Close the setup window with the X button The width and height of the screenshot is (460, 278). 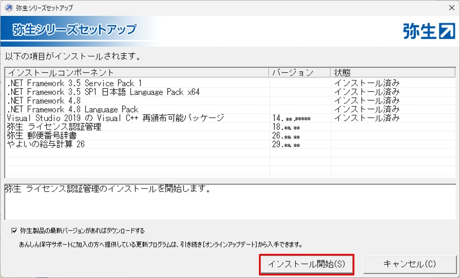pyautogui.click(x=451, y=8)
